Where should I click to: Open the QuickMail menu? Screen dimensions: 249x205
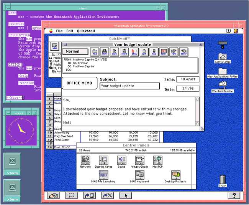(x=86, y=31)
